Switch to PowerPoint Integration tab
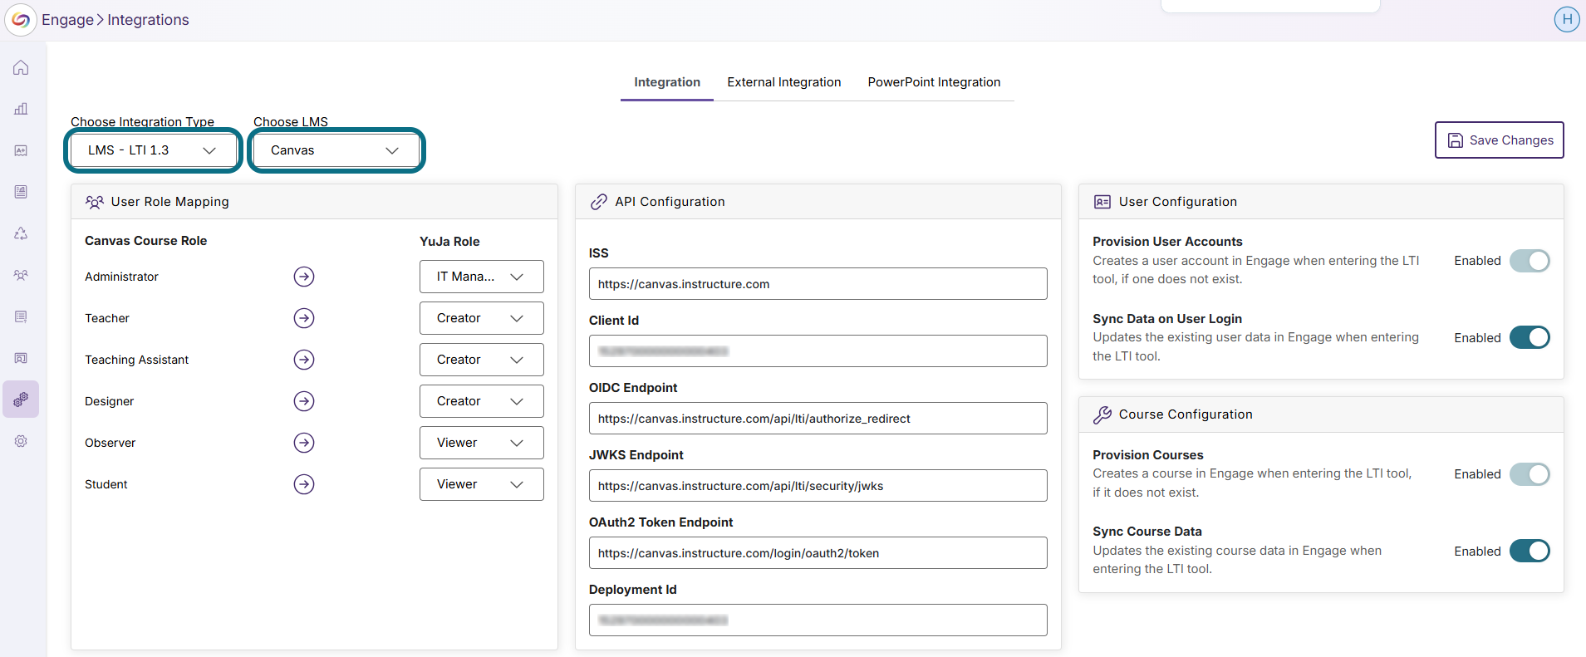Image resolution: width=1586 pixels, height=657 pixels. 934,82
